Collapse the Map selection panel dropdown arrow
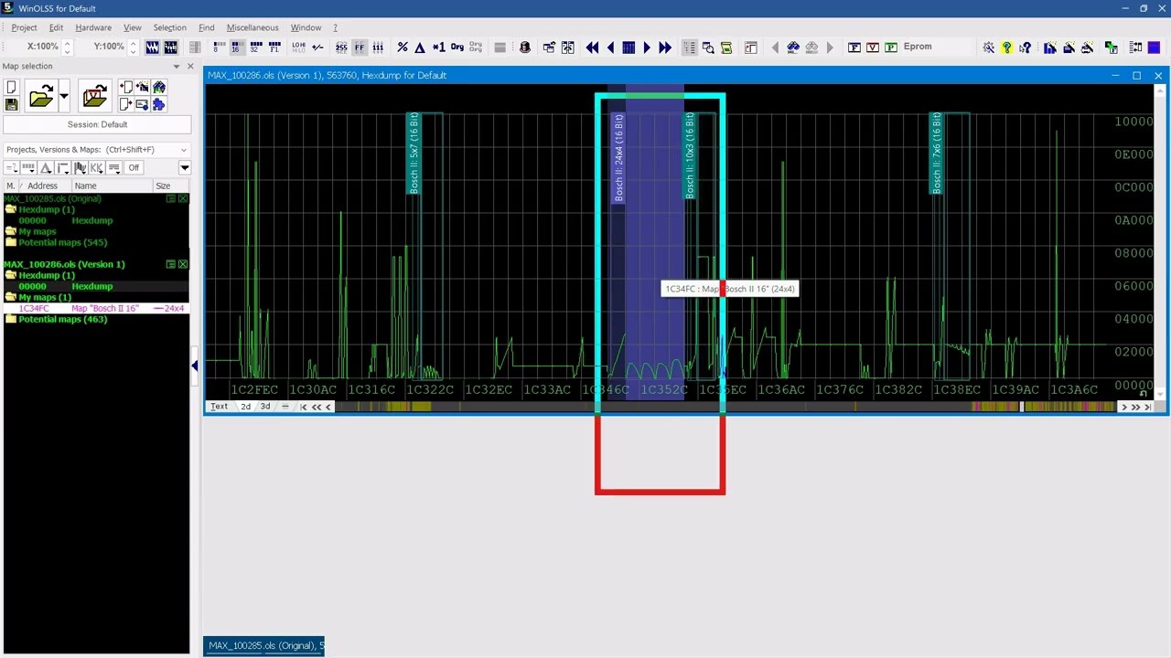Viewport: 1171px width, 658px height. click(177, 67)
